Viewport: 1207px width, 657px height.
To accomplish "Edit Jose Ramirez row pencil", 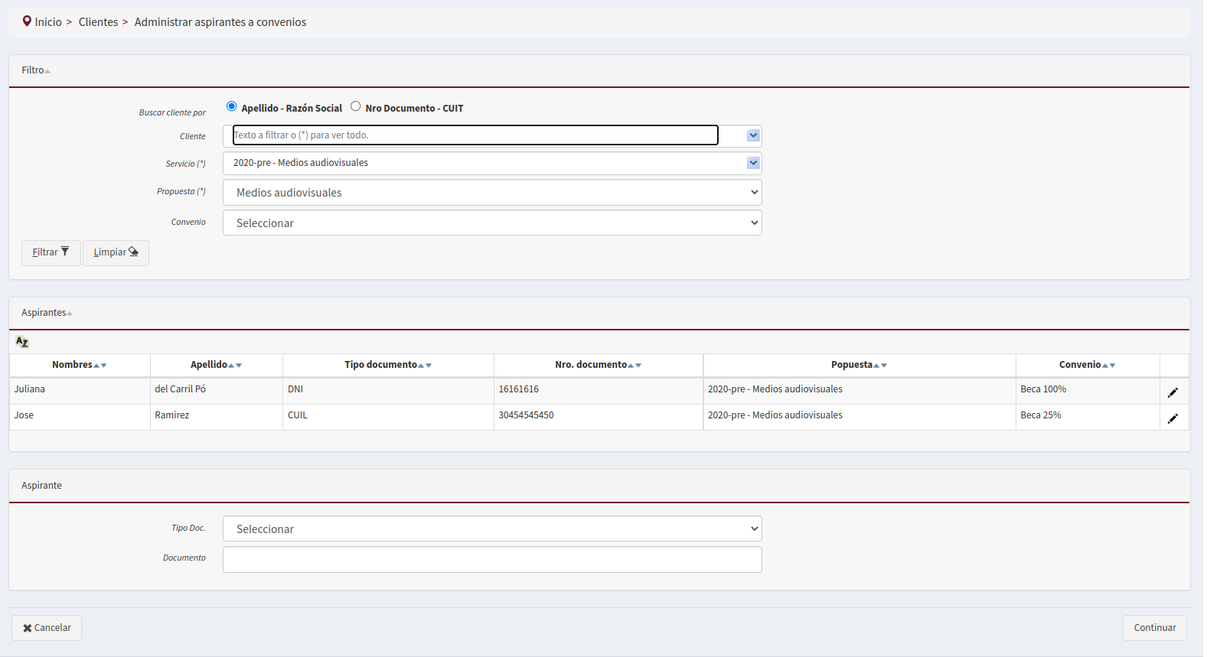I will (x=1173, y=418).
